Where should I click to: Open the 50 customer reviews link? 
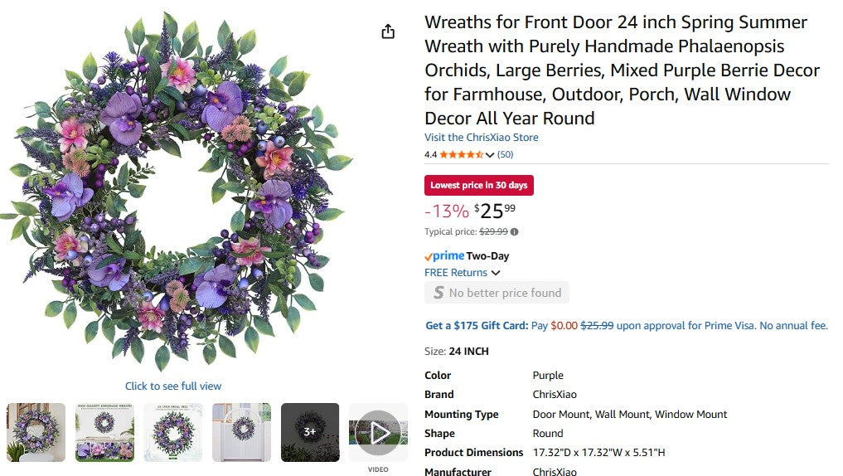[505, 154]
